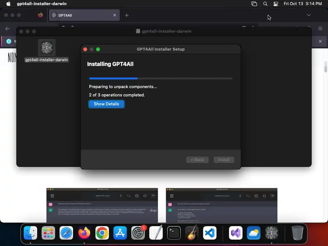Open Apple menu in menu bar

click(x=8, y=4)
